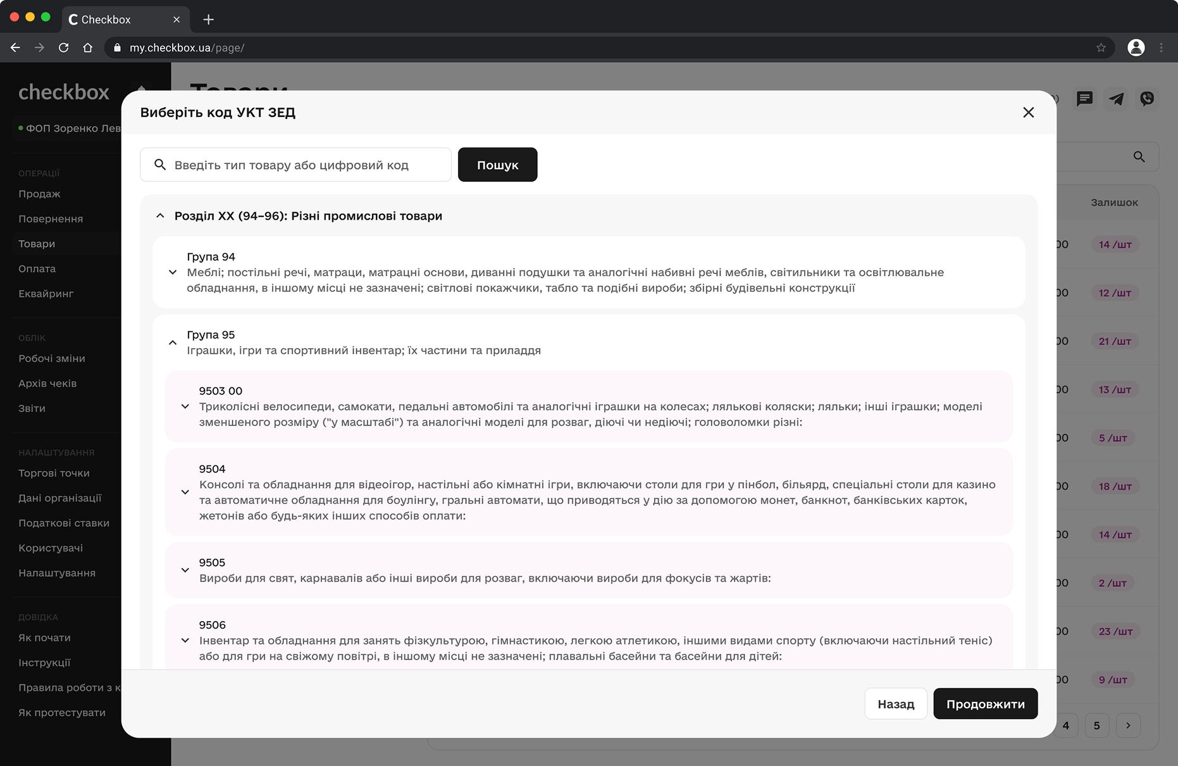Image resolution: width=1178 pixels, height=766 pixels.
Task: Open the Telegram icon
Action: pos(1116,99)
